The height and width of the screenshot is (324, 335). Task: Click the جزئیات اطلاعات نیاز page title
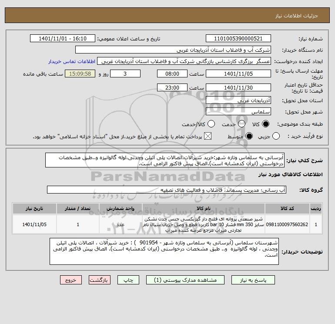297,16
